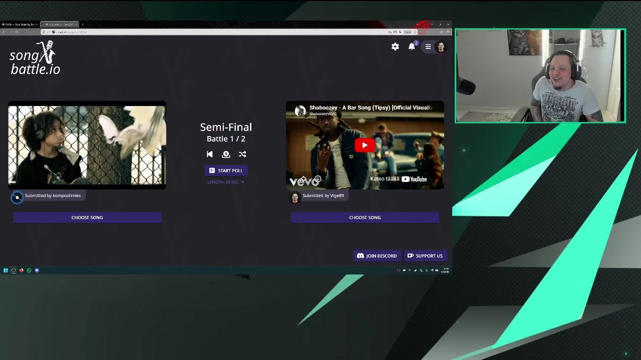641x360 pixels.
Task: Open video on YouTube via Katso täällä
Action: coord(399,179)
